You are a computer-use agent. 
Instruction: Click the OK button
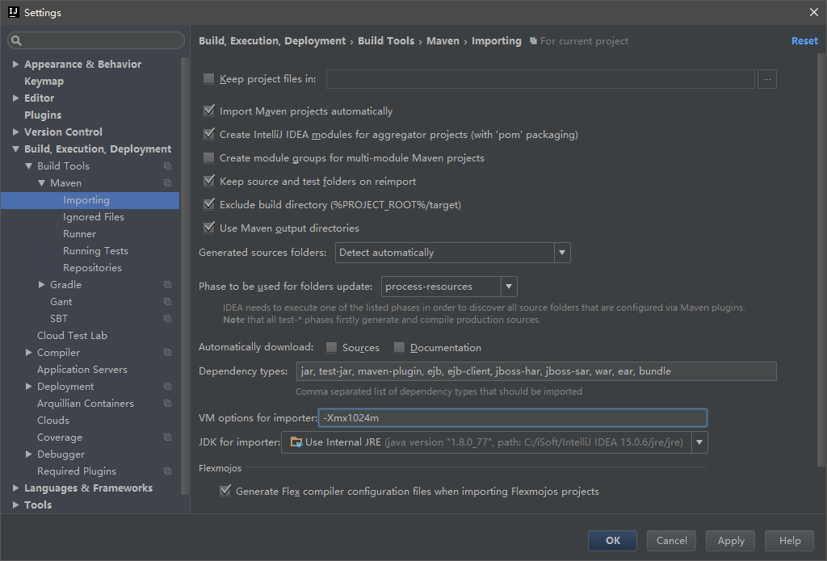click(612, 541)
